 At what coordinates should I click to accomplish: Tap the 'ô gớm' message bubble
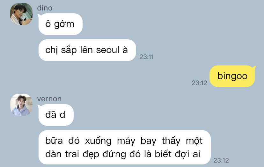[x=61, y=24]
